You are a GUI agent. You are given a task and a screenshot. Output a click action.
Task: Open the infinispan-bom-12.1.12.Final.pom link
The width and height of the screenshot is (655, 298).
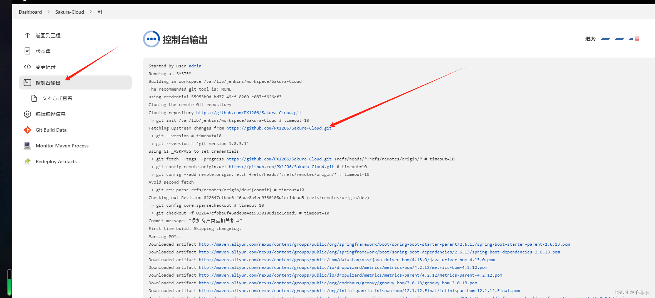click(x=359, y=291)
